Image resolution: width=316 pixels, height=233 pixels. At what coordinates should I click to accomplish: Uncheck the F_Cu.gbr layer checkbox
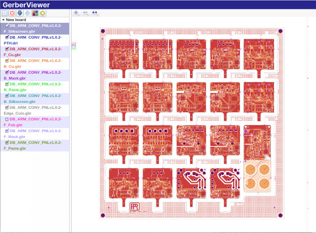[x=7, y=49]
